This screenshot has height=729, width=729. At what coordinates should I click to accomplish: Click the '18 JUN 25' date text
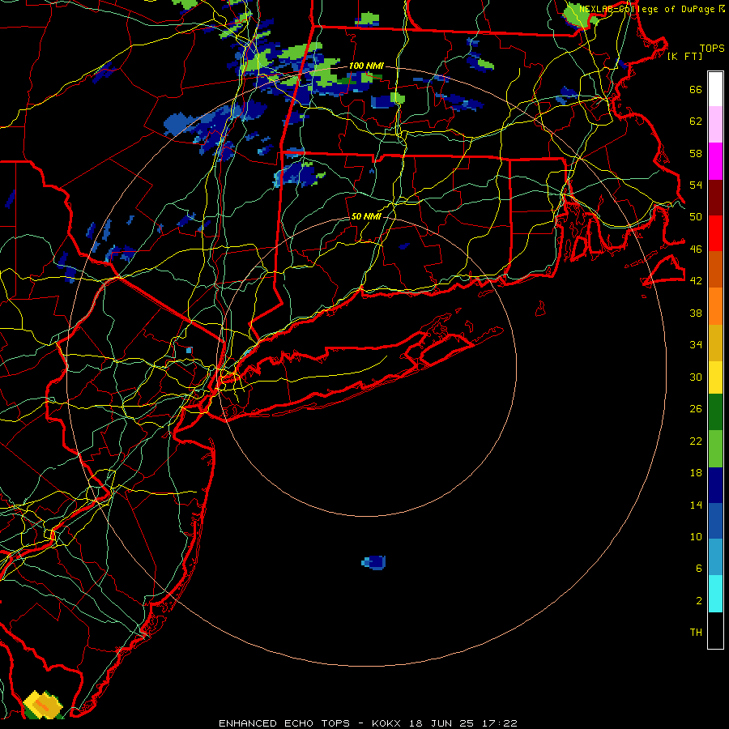441,723
